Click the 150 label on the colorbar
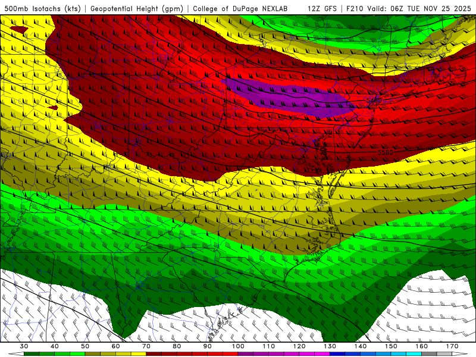The width and height of the screenshot is (476, 357). point(392,346)
